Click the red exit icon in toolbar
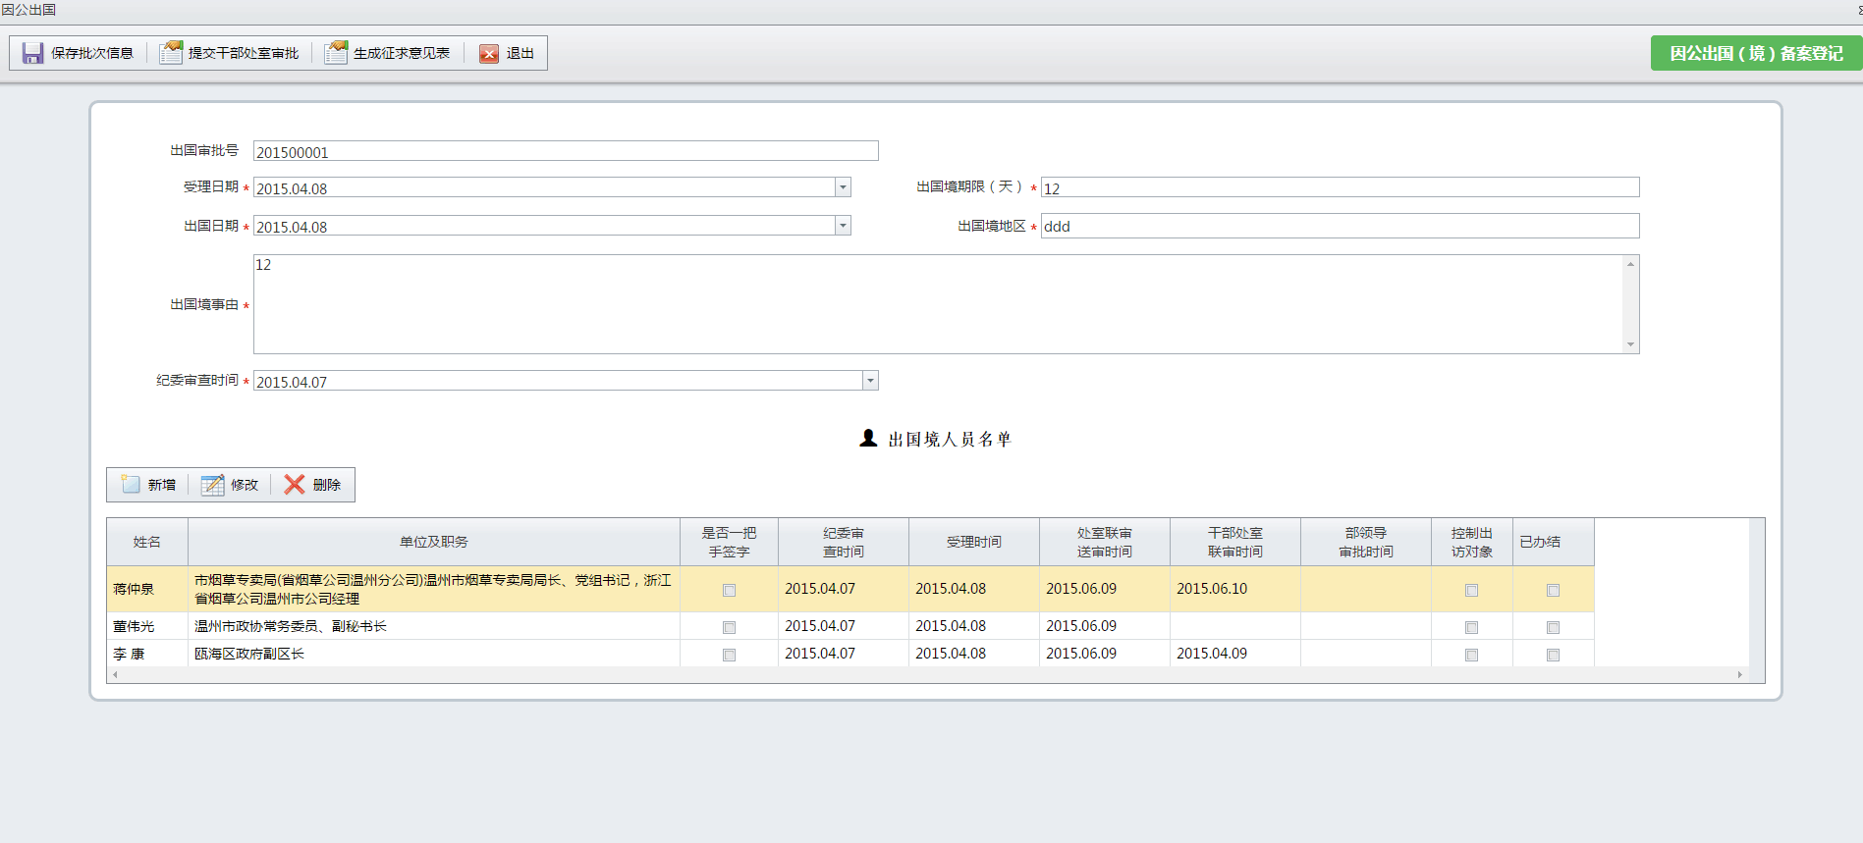The width and height of the screenshot is (1863, 843). tap(489, 54)
